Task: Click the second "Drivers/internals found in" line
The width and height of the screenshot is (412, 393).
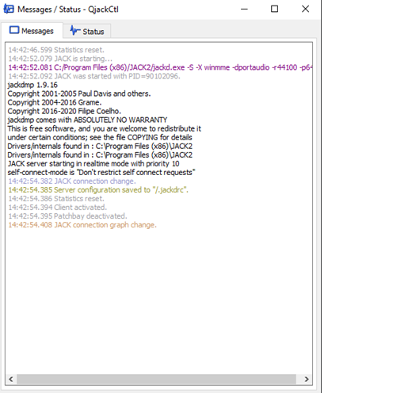Action: tap(100, 155)
